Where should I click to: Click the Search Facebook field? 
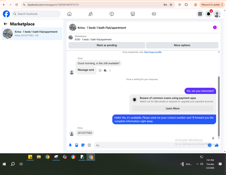click(x=36, y=14)
